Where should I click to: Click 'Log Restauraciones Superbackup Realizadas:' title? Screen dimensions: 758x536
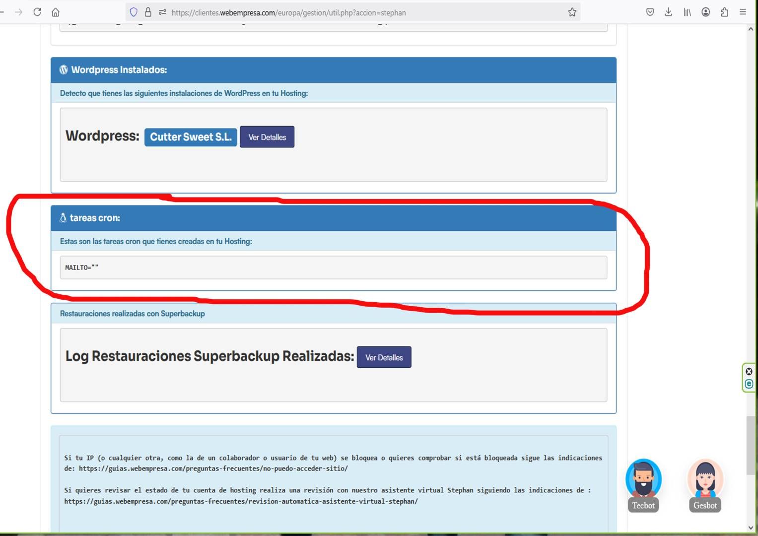(210, 356)
